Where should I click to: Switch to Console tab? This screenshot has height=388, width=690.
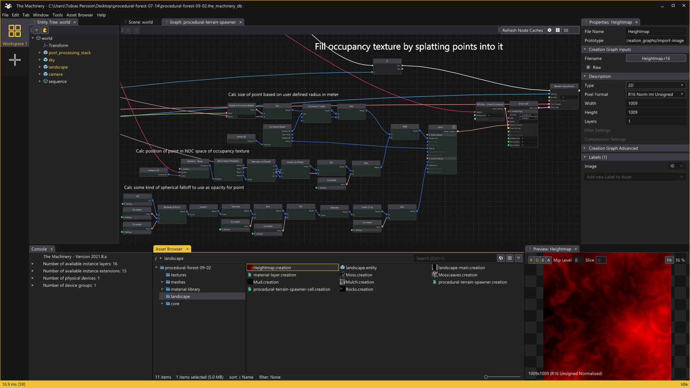coord(39,249)
